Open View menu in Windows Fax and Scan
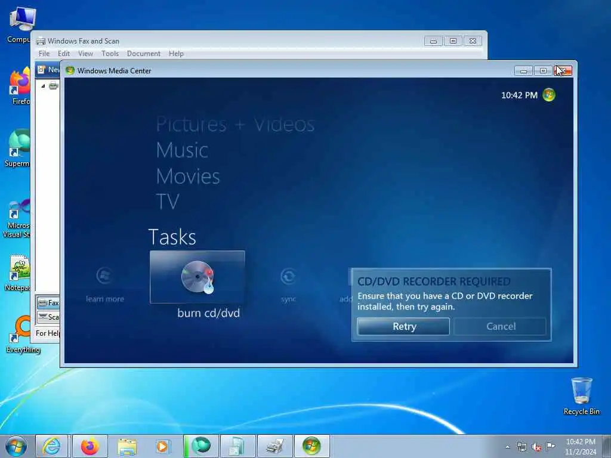 tap(85, 54)
